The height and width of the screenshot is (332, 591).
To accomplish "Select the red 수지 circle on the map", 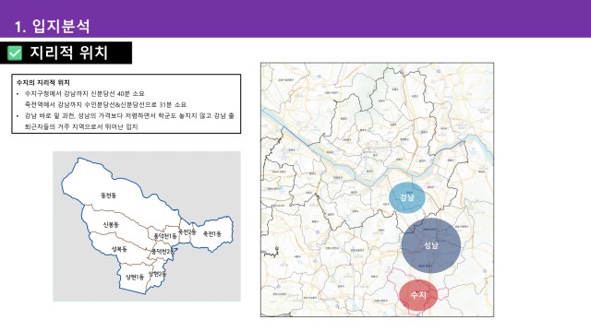I will point(418,295).
